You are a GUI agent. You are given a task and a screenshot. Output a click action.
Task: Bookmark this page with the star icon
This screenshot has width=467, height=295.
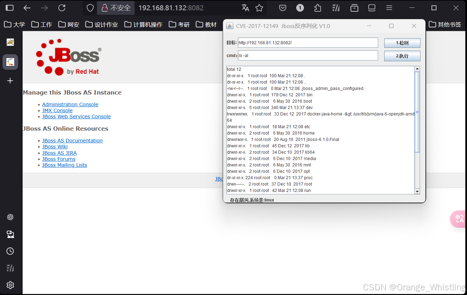tap(259, 8)
